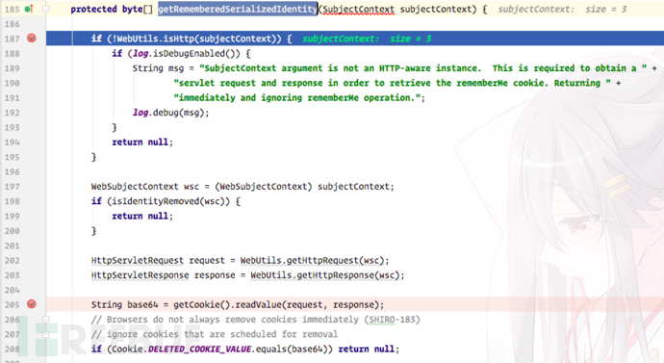Click the string literal on line 190

pyautogui.click(x=392, y=83)
